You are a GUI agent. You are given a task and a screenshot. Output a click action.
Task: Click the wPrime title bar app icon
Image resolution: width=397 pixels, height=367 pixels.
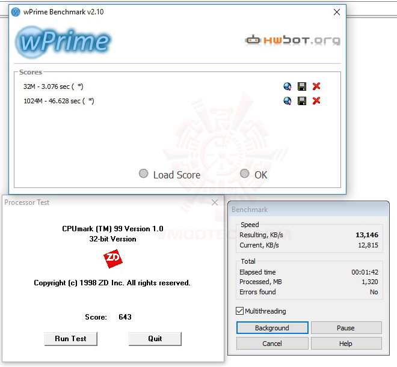(16, 12)
